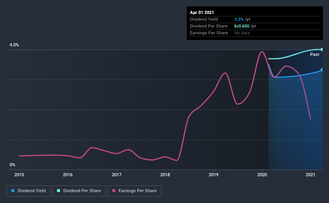Click the 2016 x-axis label

68,175
